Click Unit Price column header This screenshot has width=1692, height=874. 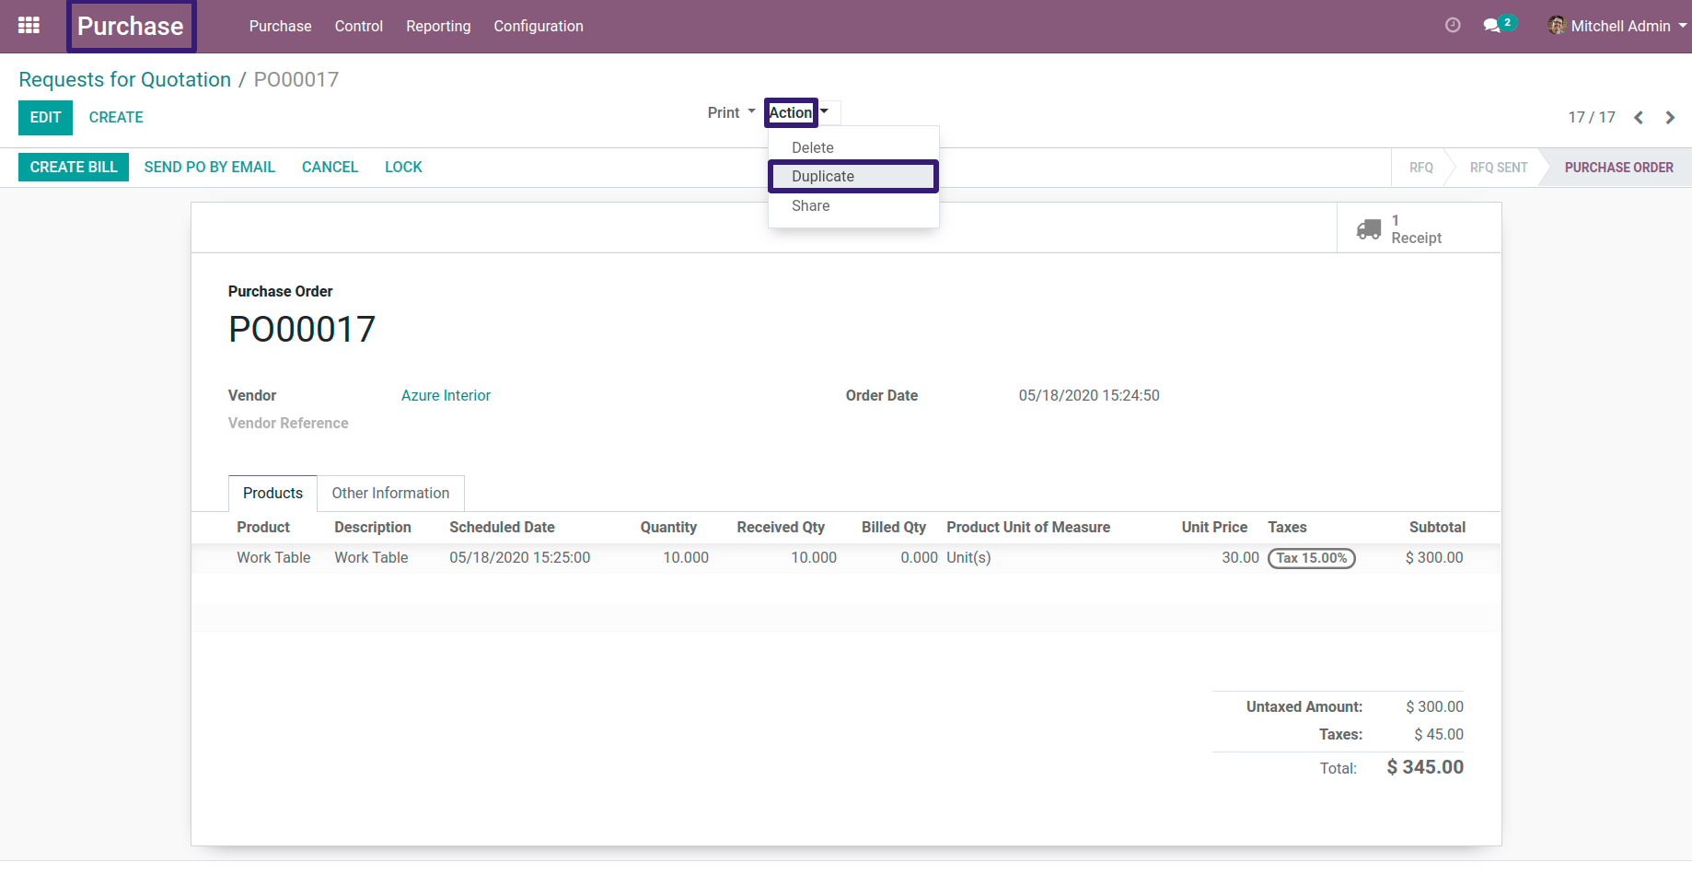[x=1214, y=527]
